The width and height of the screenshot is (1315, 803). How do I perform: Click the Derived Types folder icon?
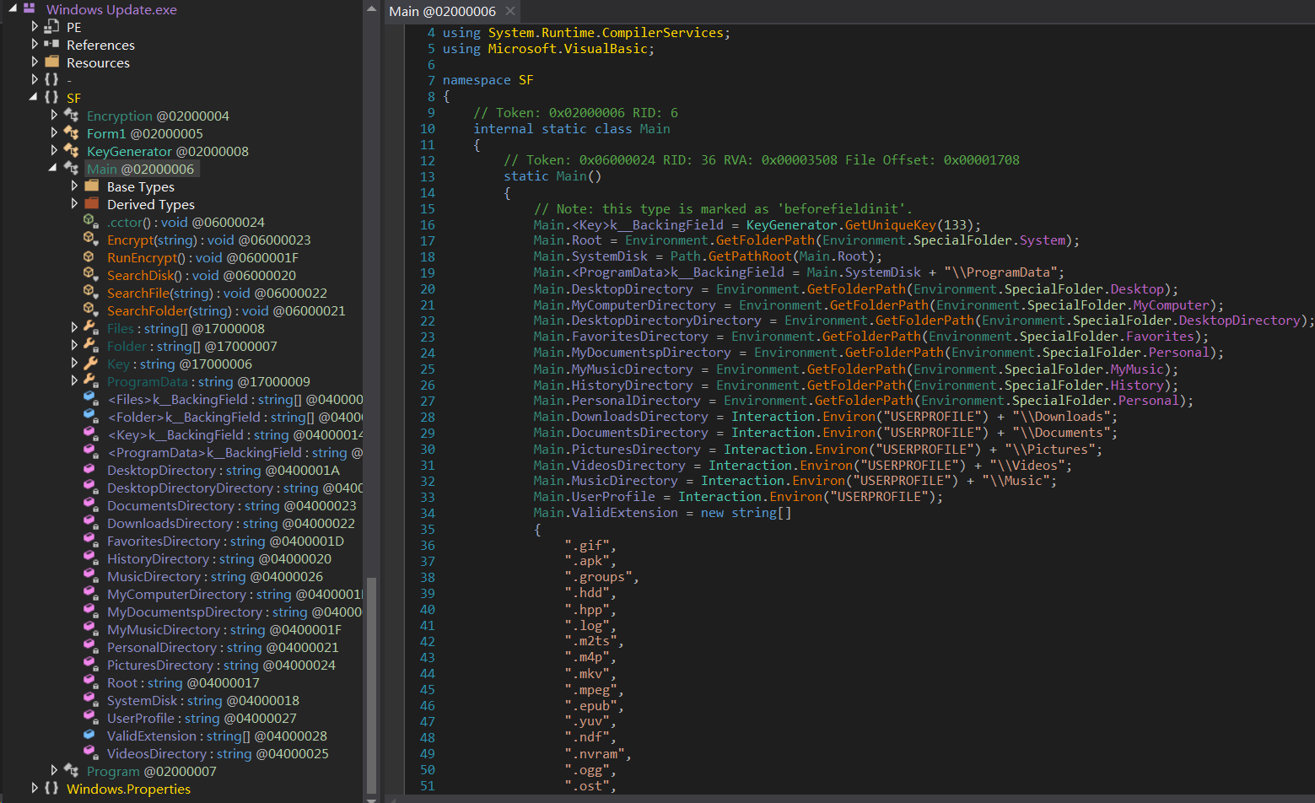coord(92,203)
